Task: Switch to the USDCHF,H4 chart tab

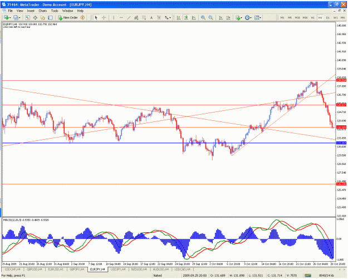Action: (x=12, y=269)
